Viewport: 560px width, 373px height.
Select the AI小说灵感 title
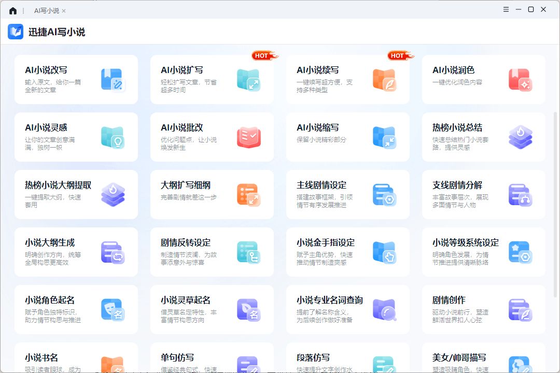[x=46, y=127]
